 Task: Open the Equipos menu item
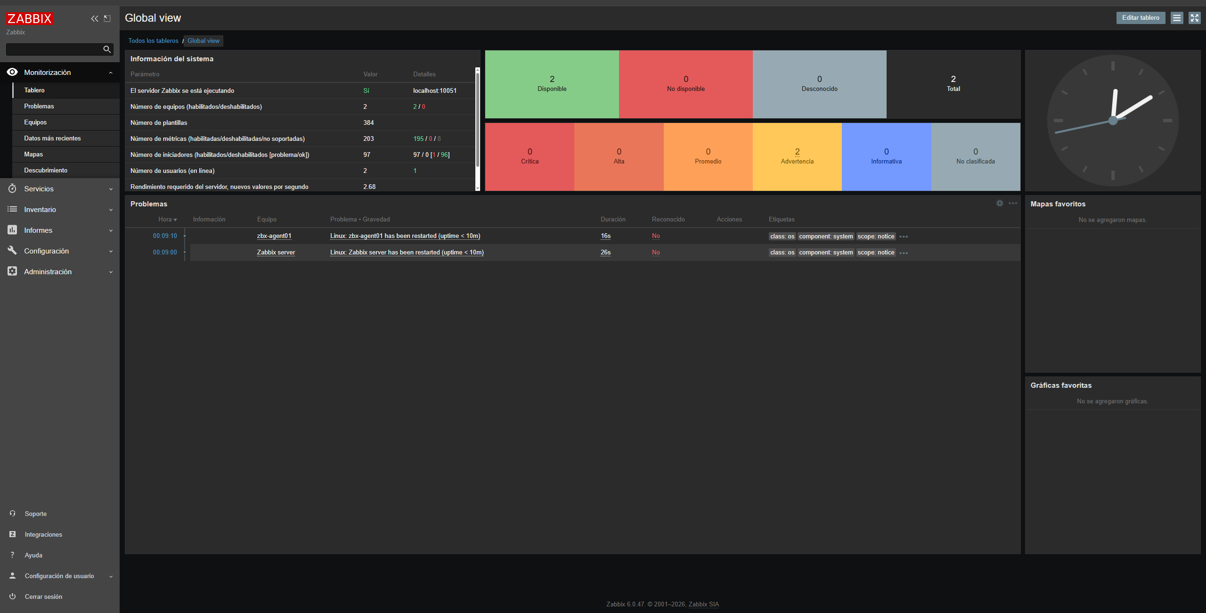point(66,122)
